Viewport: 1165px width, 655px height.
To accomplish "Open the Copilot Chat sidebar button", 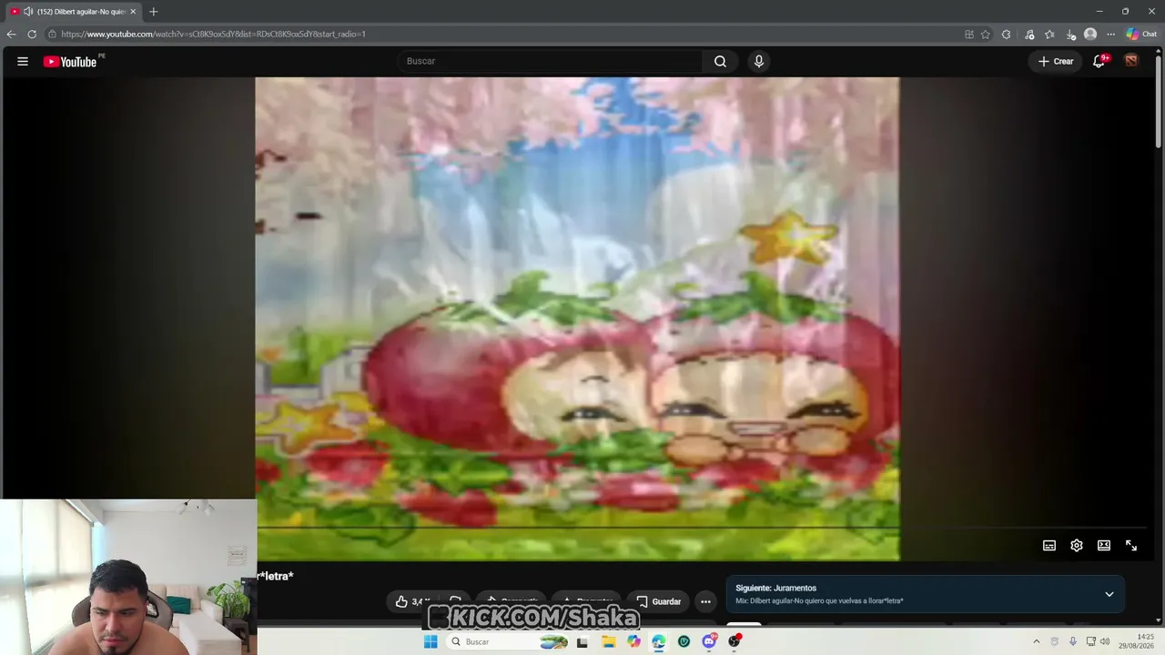I will [1141, 35].
